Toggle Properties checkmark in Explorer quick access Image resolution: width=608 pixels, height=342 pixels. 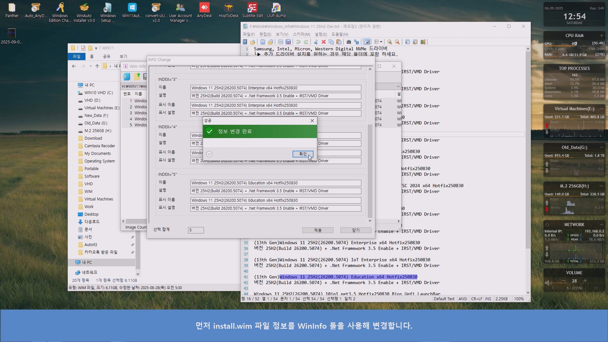click(83, 48)
